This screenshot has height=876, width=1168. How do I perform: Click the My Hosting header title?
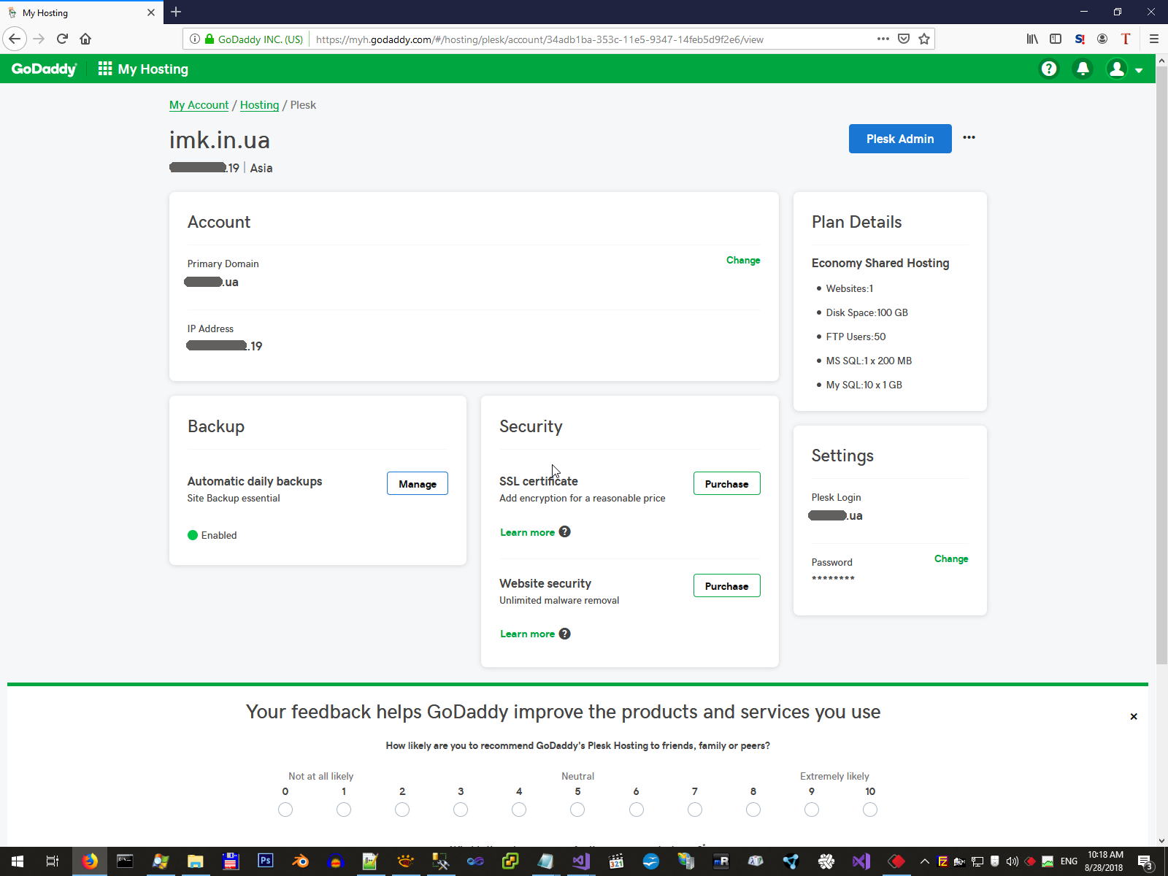153,69
